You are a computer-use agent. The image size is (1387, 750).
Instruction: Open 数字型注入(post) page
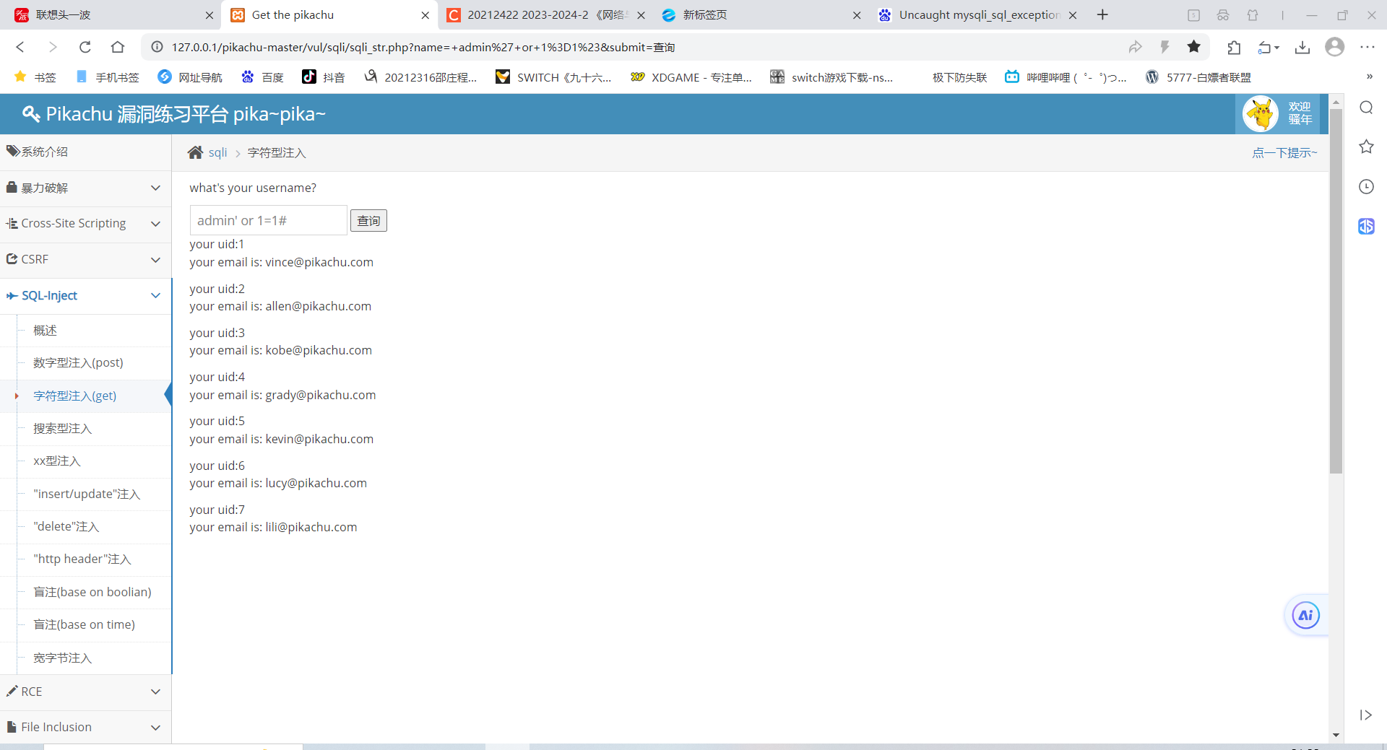coord(78,362)
